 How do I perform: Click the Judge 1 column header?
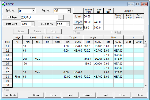129,11
